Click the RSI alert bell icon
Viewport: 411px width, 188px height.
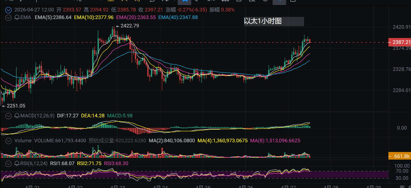pyautogui.click(x=17, y=164)
